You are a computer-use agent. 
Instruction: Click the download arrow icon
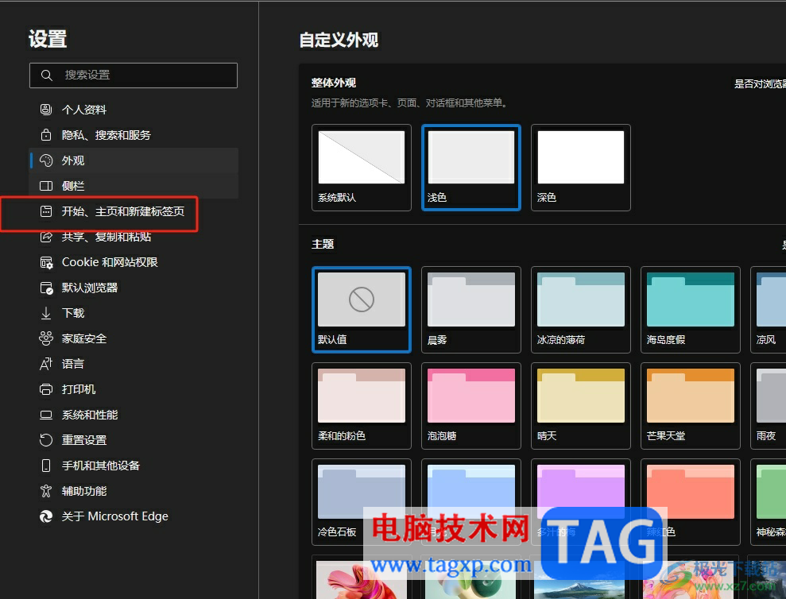tap(45, 313)
